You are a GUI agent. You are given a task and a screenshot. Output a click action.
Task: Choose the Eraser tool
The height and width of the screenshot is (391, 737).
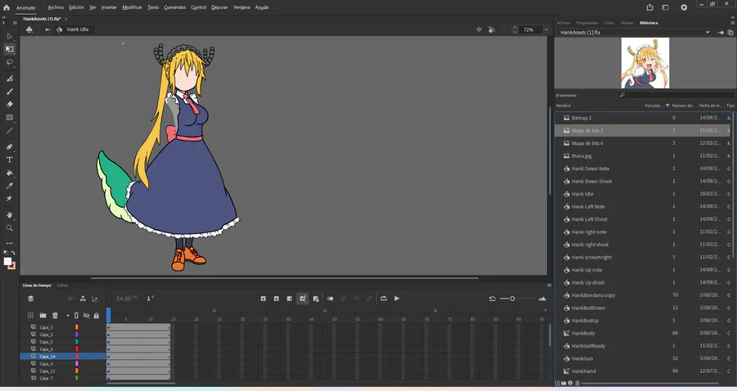[x=10, y=105]
